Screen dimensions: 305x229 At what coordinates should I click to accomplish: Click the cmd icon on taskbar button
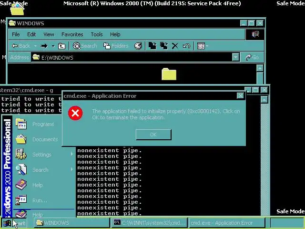coord(117,222)
